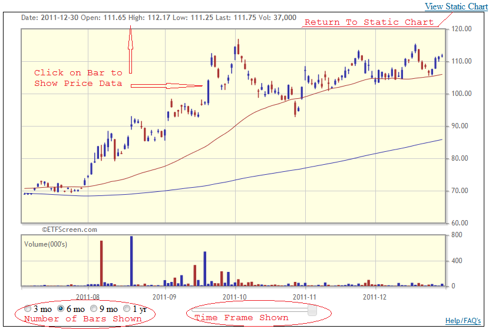The image size is (492, 329).
Task: Click the 2011-09 date axis label
Action: pos(164,297)
